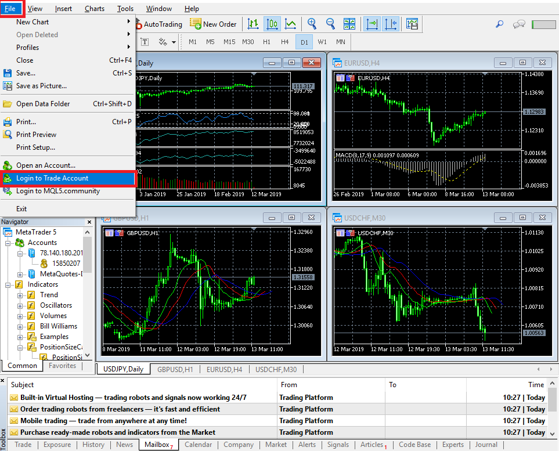Open the search magnifier icon
Image resolution: width=559 pixels, height=451 pixels.
[499, 24]
